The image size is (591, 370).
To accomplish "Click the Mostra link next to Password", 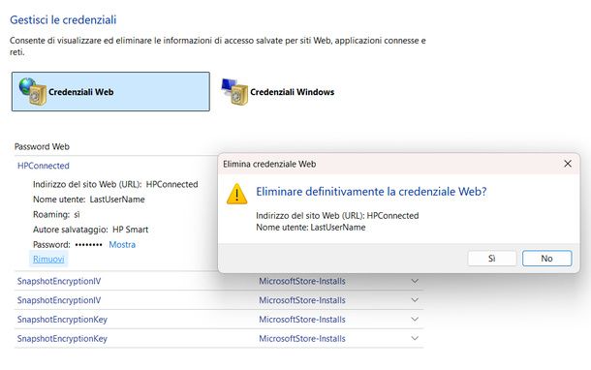I will click(122, 244).
